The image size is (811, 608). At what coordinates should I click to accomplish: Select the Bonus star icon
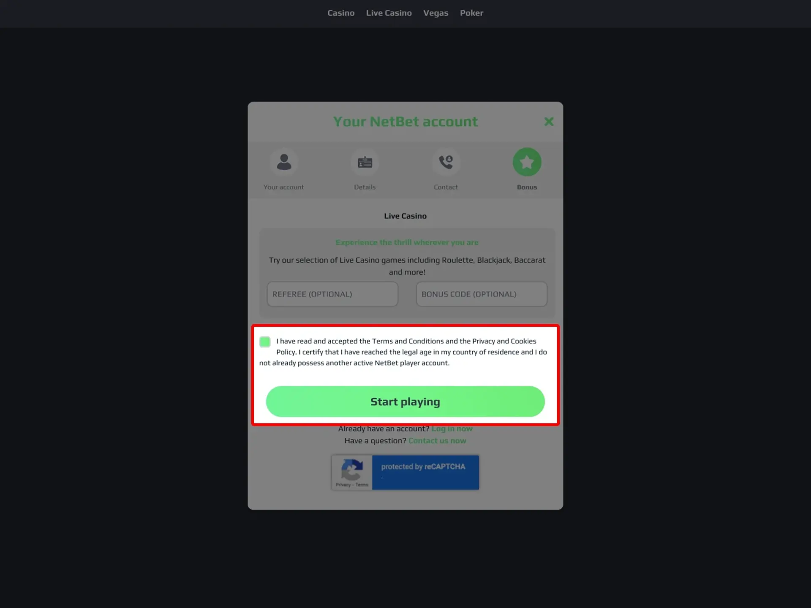527,162
